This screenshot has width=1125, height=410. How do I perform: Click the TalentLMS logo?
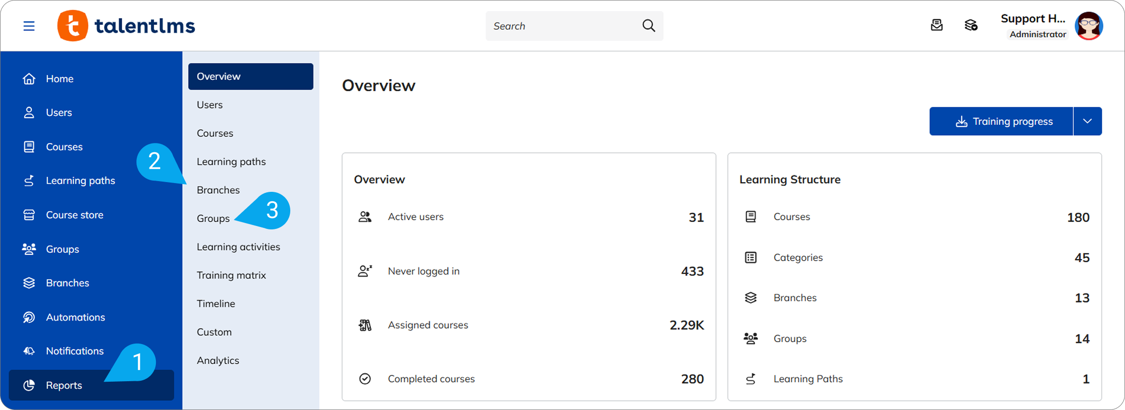pos(126,26)
